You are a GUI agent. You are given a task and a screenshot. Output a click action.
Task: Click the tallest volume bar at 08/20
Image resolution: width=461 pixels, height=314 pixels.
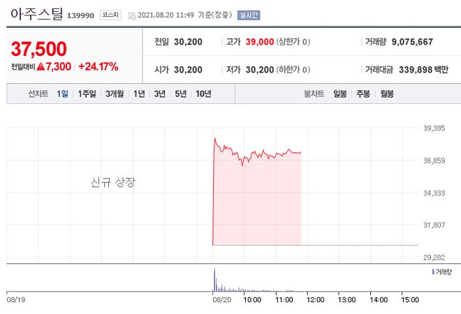215,279
